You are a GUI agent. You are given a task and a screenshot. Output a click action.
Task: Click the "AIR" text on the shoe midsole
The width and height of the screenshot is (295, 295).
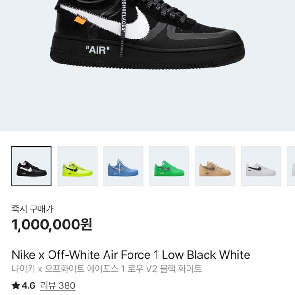97,50
